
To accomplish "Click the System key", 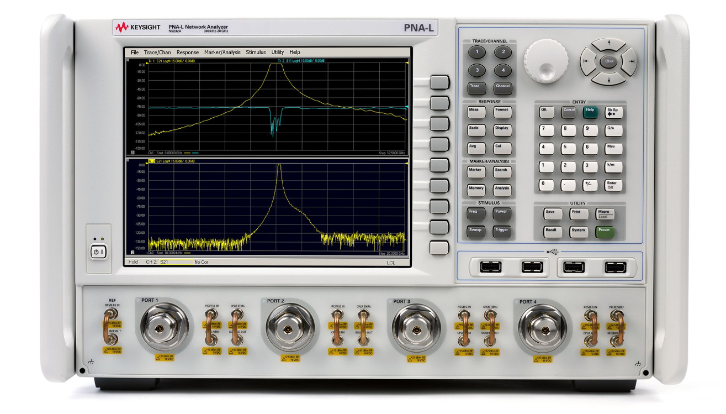I will click(579, 232).
